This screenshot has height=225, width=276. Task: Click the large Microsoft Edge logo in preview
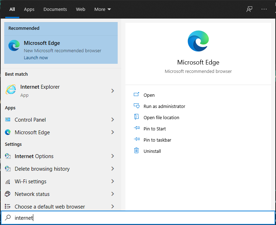tap(198, 41)
